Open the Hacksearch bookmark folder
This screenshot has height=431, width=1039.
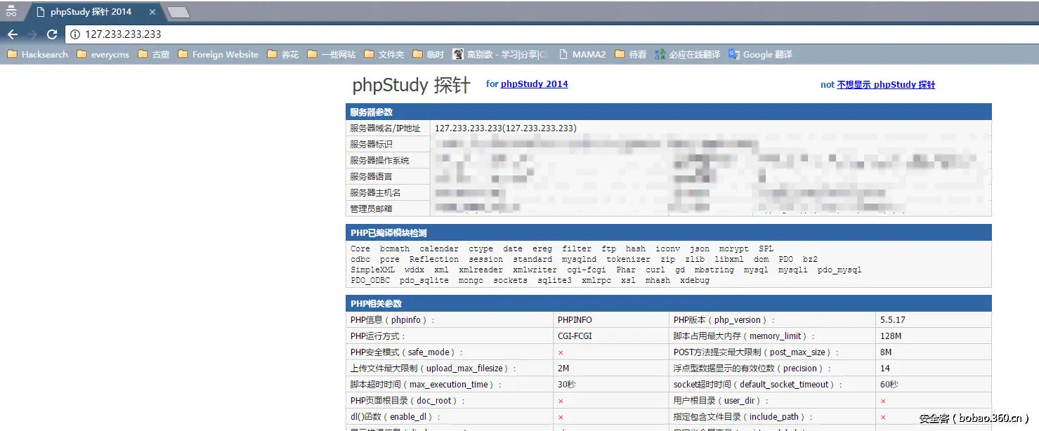[37, 54]
